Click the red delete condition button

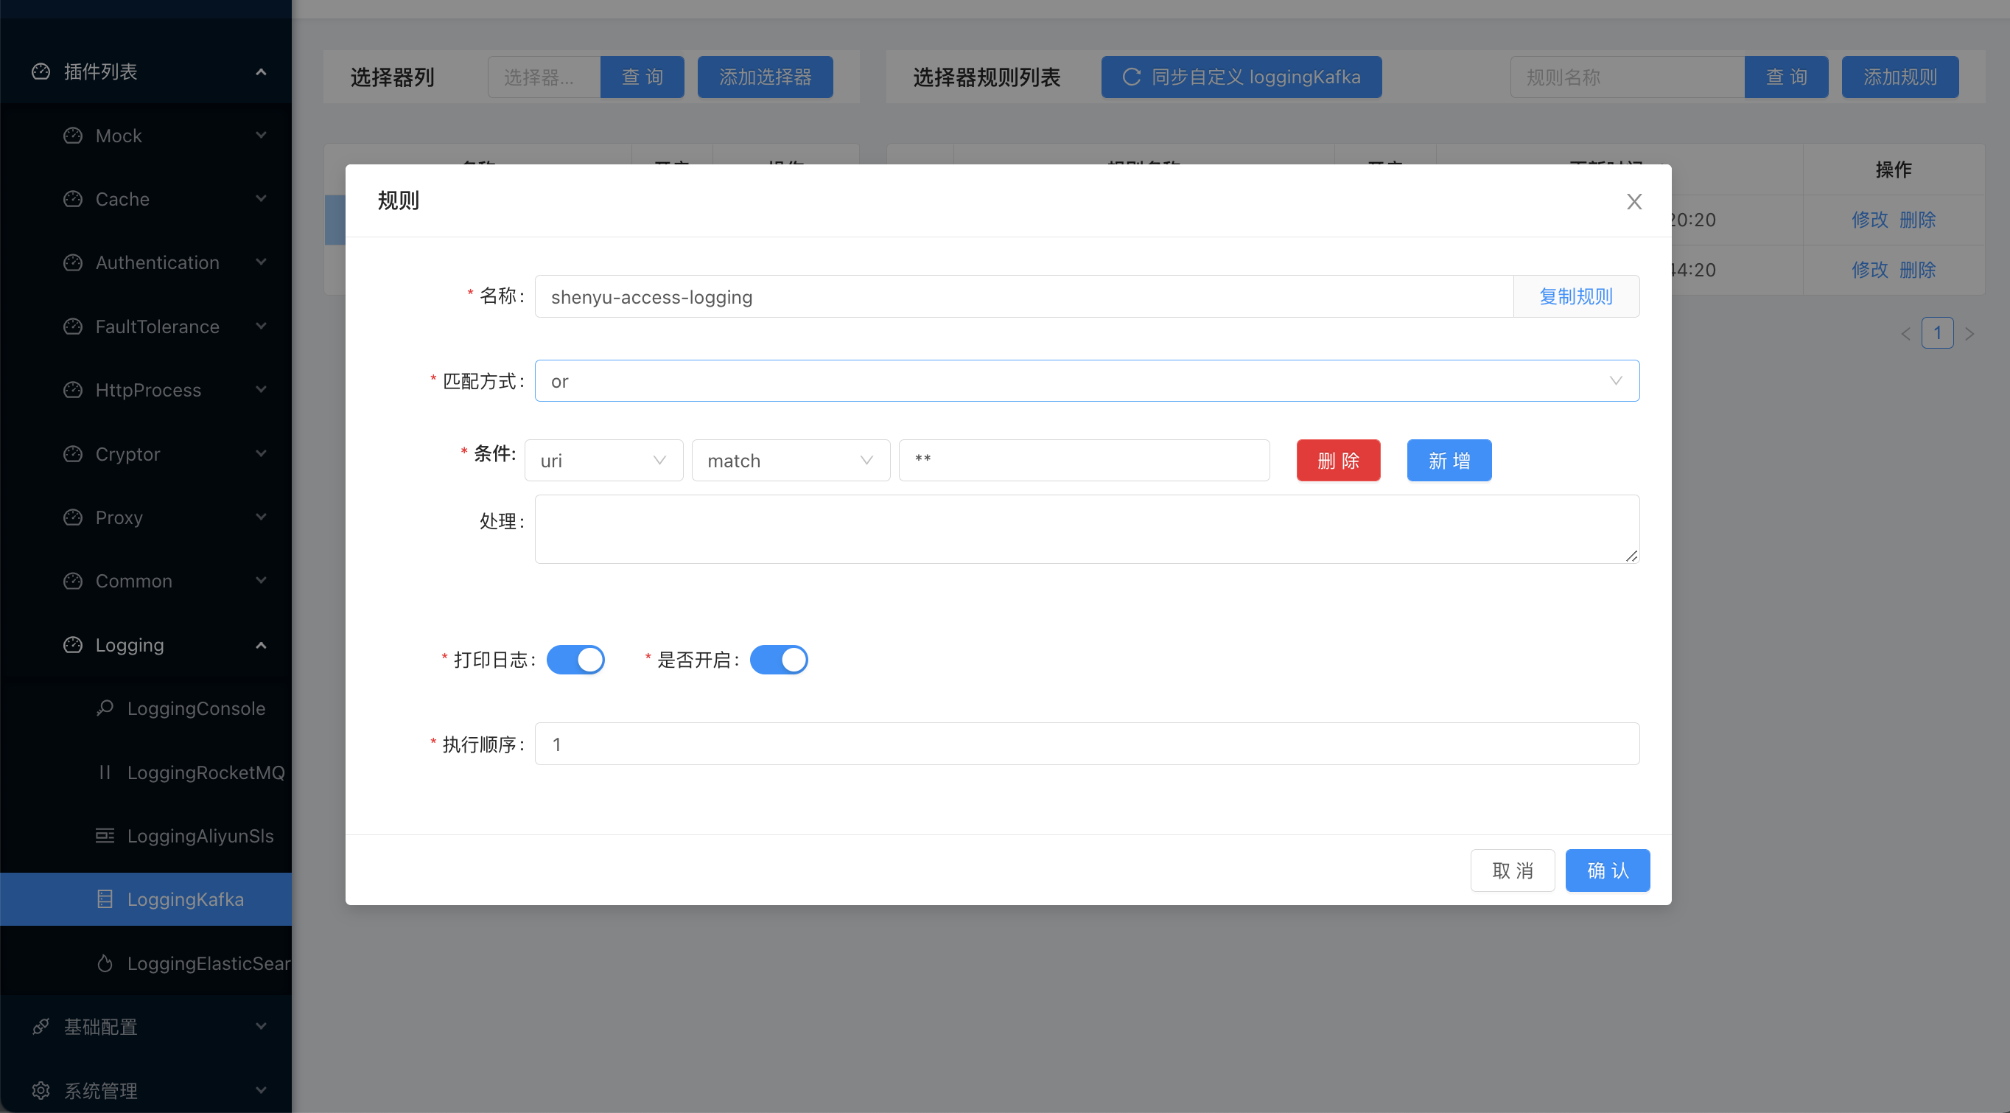(1338, 461)
